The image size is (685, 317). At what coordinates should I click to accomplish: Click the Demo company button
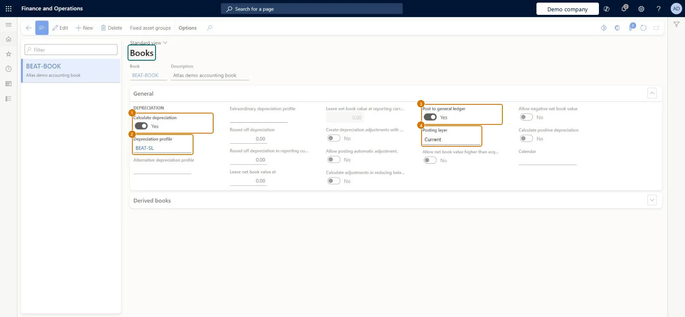pos(567,9)
